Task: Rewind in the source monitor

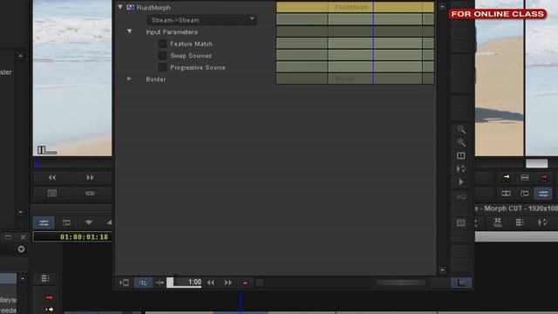Action: (x=52, y=177)
